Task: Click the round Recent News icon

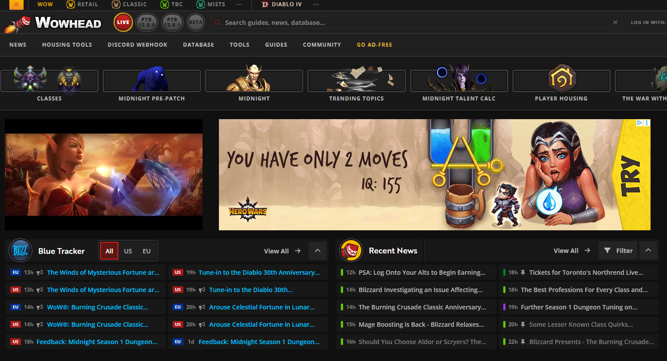Action: point(351,251)
